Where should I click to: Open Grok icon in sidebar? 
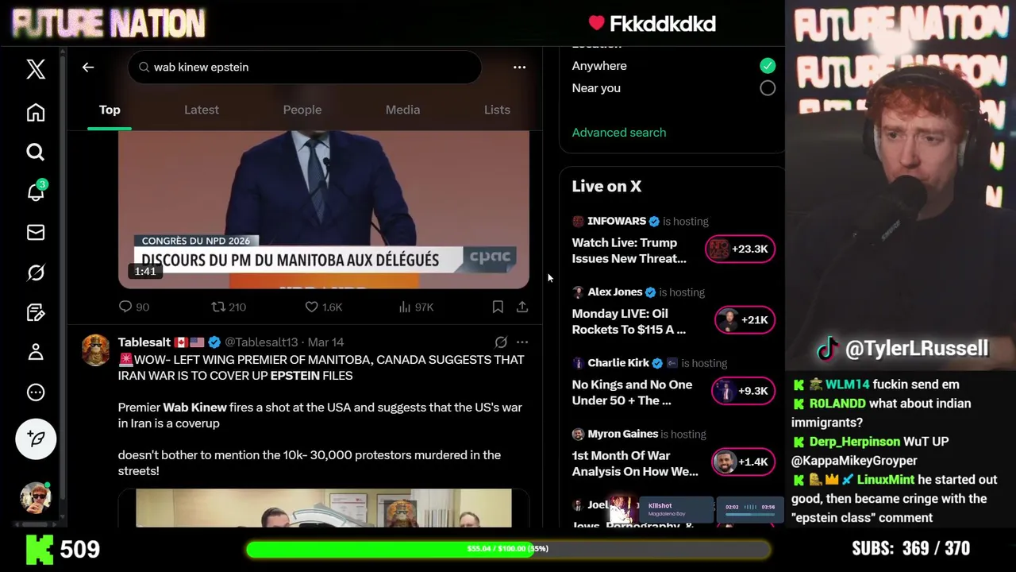click(36, 272)
